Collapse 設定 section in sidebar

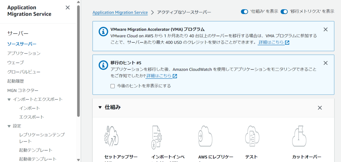click(x=9, y=126)
